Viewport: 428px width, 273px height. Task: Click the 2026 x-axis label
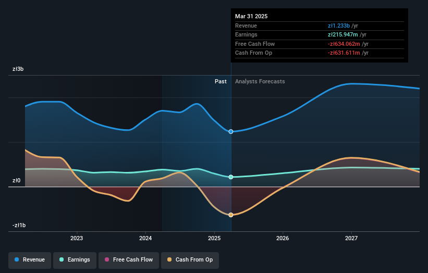[283, 238]
